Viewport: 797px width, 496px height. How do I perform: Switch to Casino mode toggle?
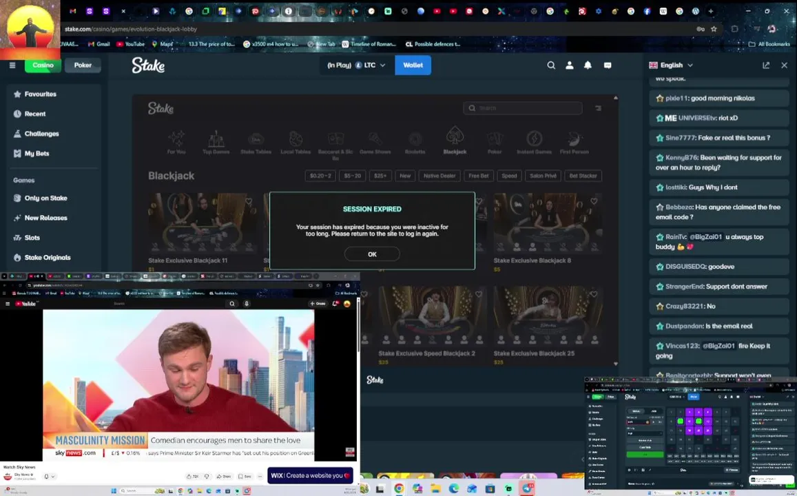tap(43, 65)
